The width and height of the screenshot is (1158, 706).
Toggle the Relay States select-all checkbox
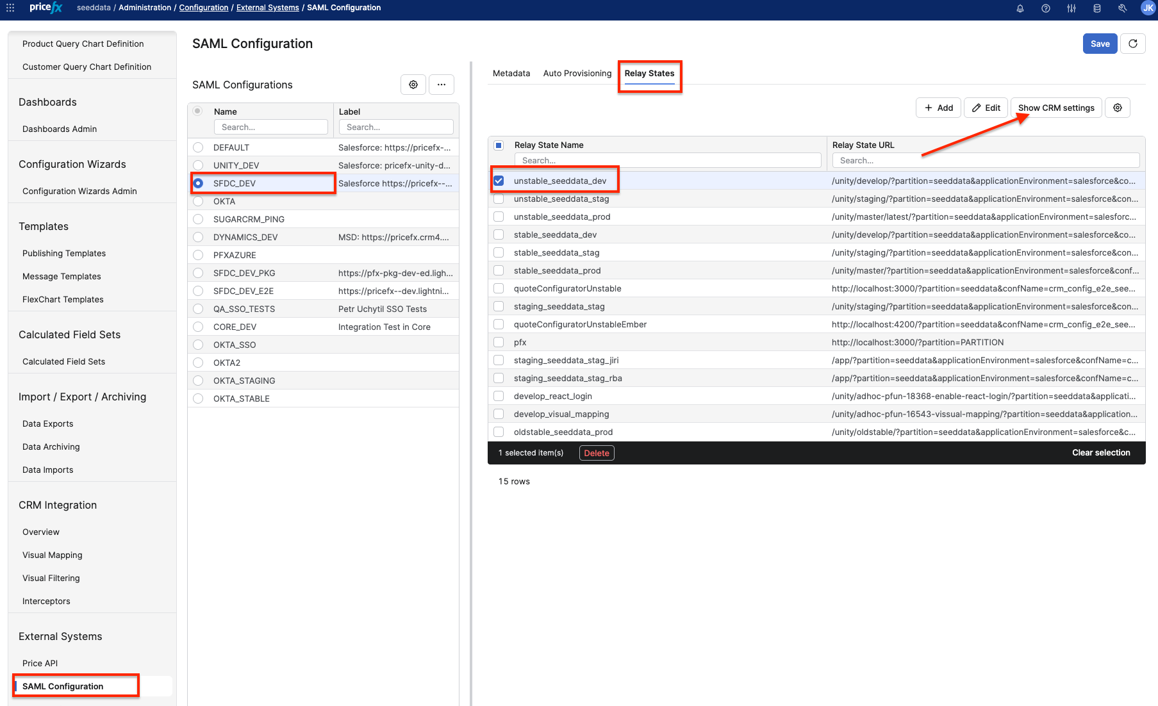click(499, 145)
